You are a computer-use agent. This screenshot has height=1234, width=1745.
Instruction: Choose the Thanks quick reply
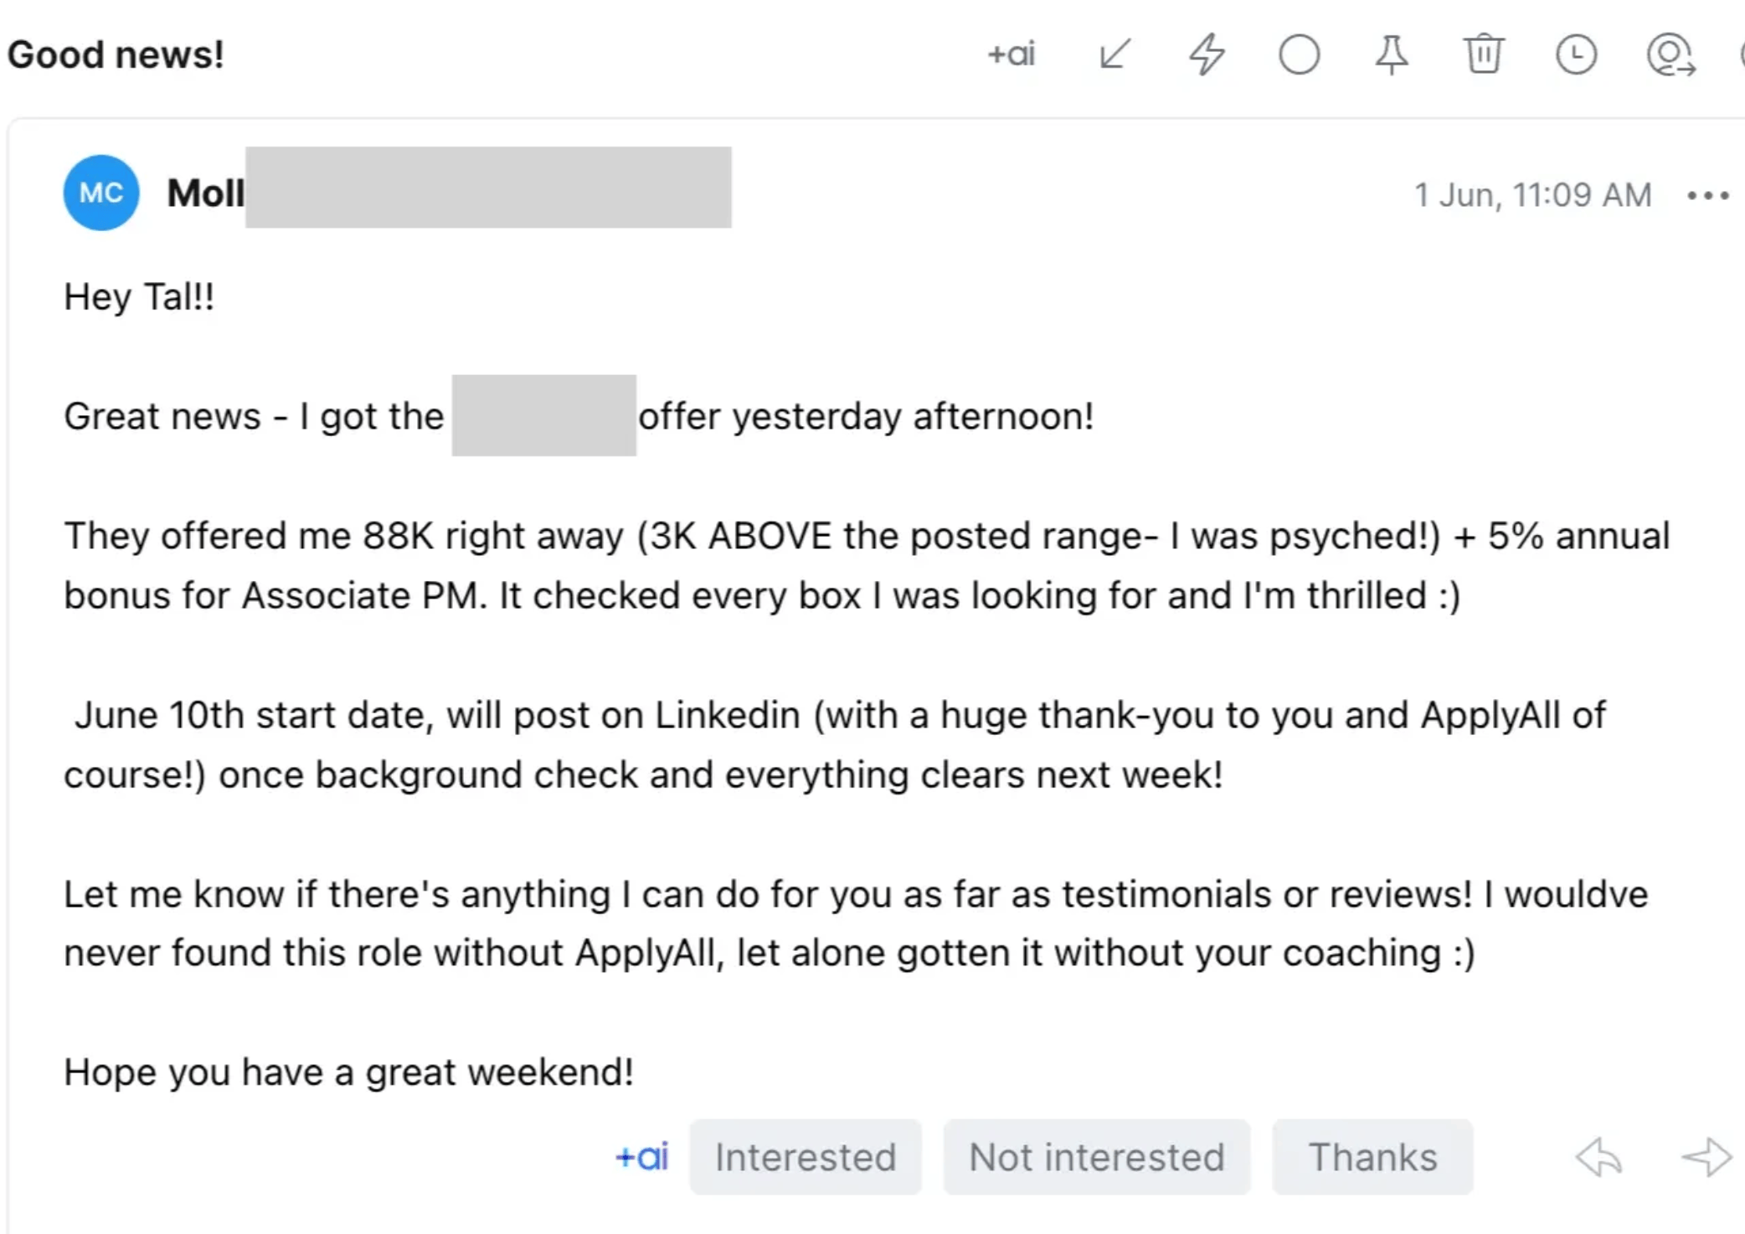[1372, 1157]
